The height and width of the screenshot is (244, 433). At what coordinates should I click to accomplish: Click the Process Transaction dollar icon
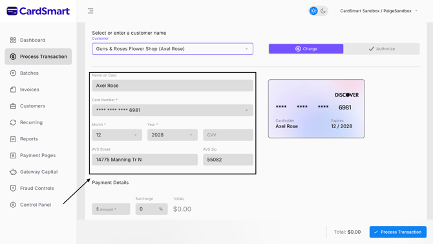tap(13, 57)
